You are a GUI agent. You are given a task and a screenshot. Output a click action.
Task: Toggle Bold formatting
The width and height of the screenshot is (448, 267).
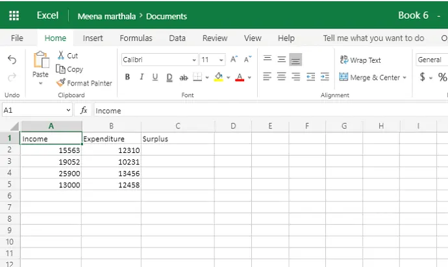pos(127,76)
